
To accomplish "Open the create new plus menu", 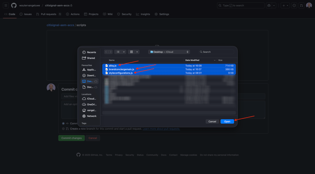I will pyautogui.click(x=285, y=5).
